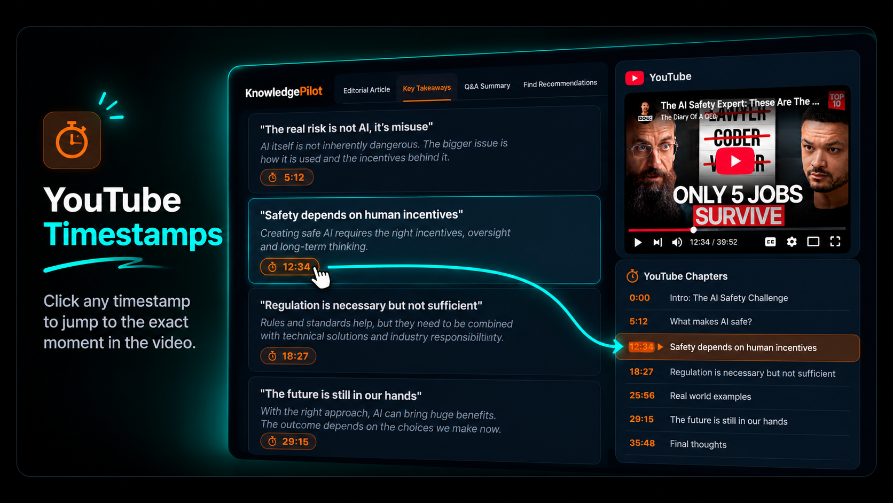Screen dimensions: 893x503
Task: Click the KnowledgePilot logo
Action: pos(284,92)
